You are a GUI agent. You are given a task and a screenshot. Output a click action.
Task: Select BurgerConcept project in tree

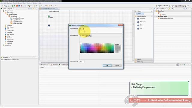(x=9, y=11)
